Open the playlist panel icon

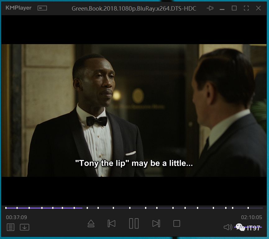tap(11, 227)
